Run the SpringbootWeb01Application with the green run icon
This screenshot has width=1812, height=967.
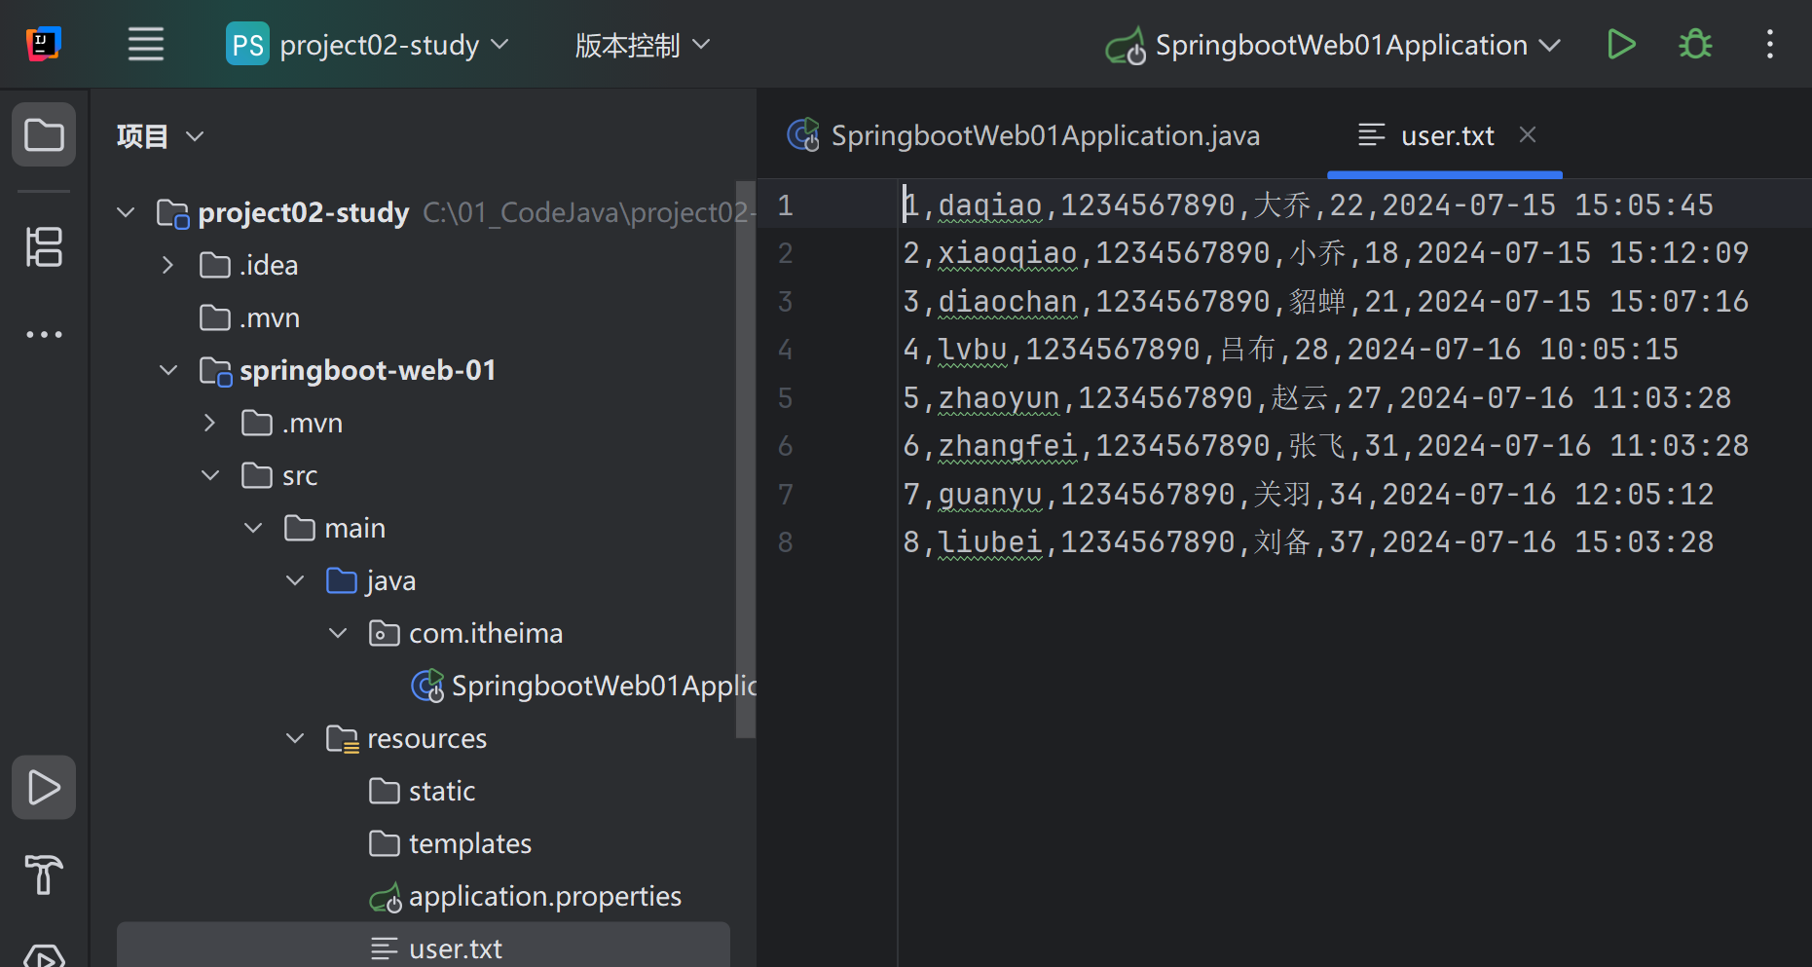pos(1620,44)
